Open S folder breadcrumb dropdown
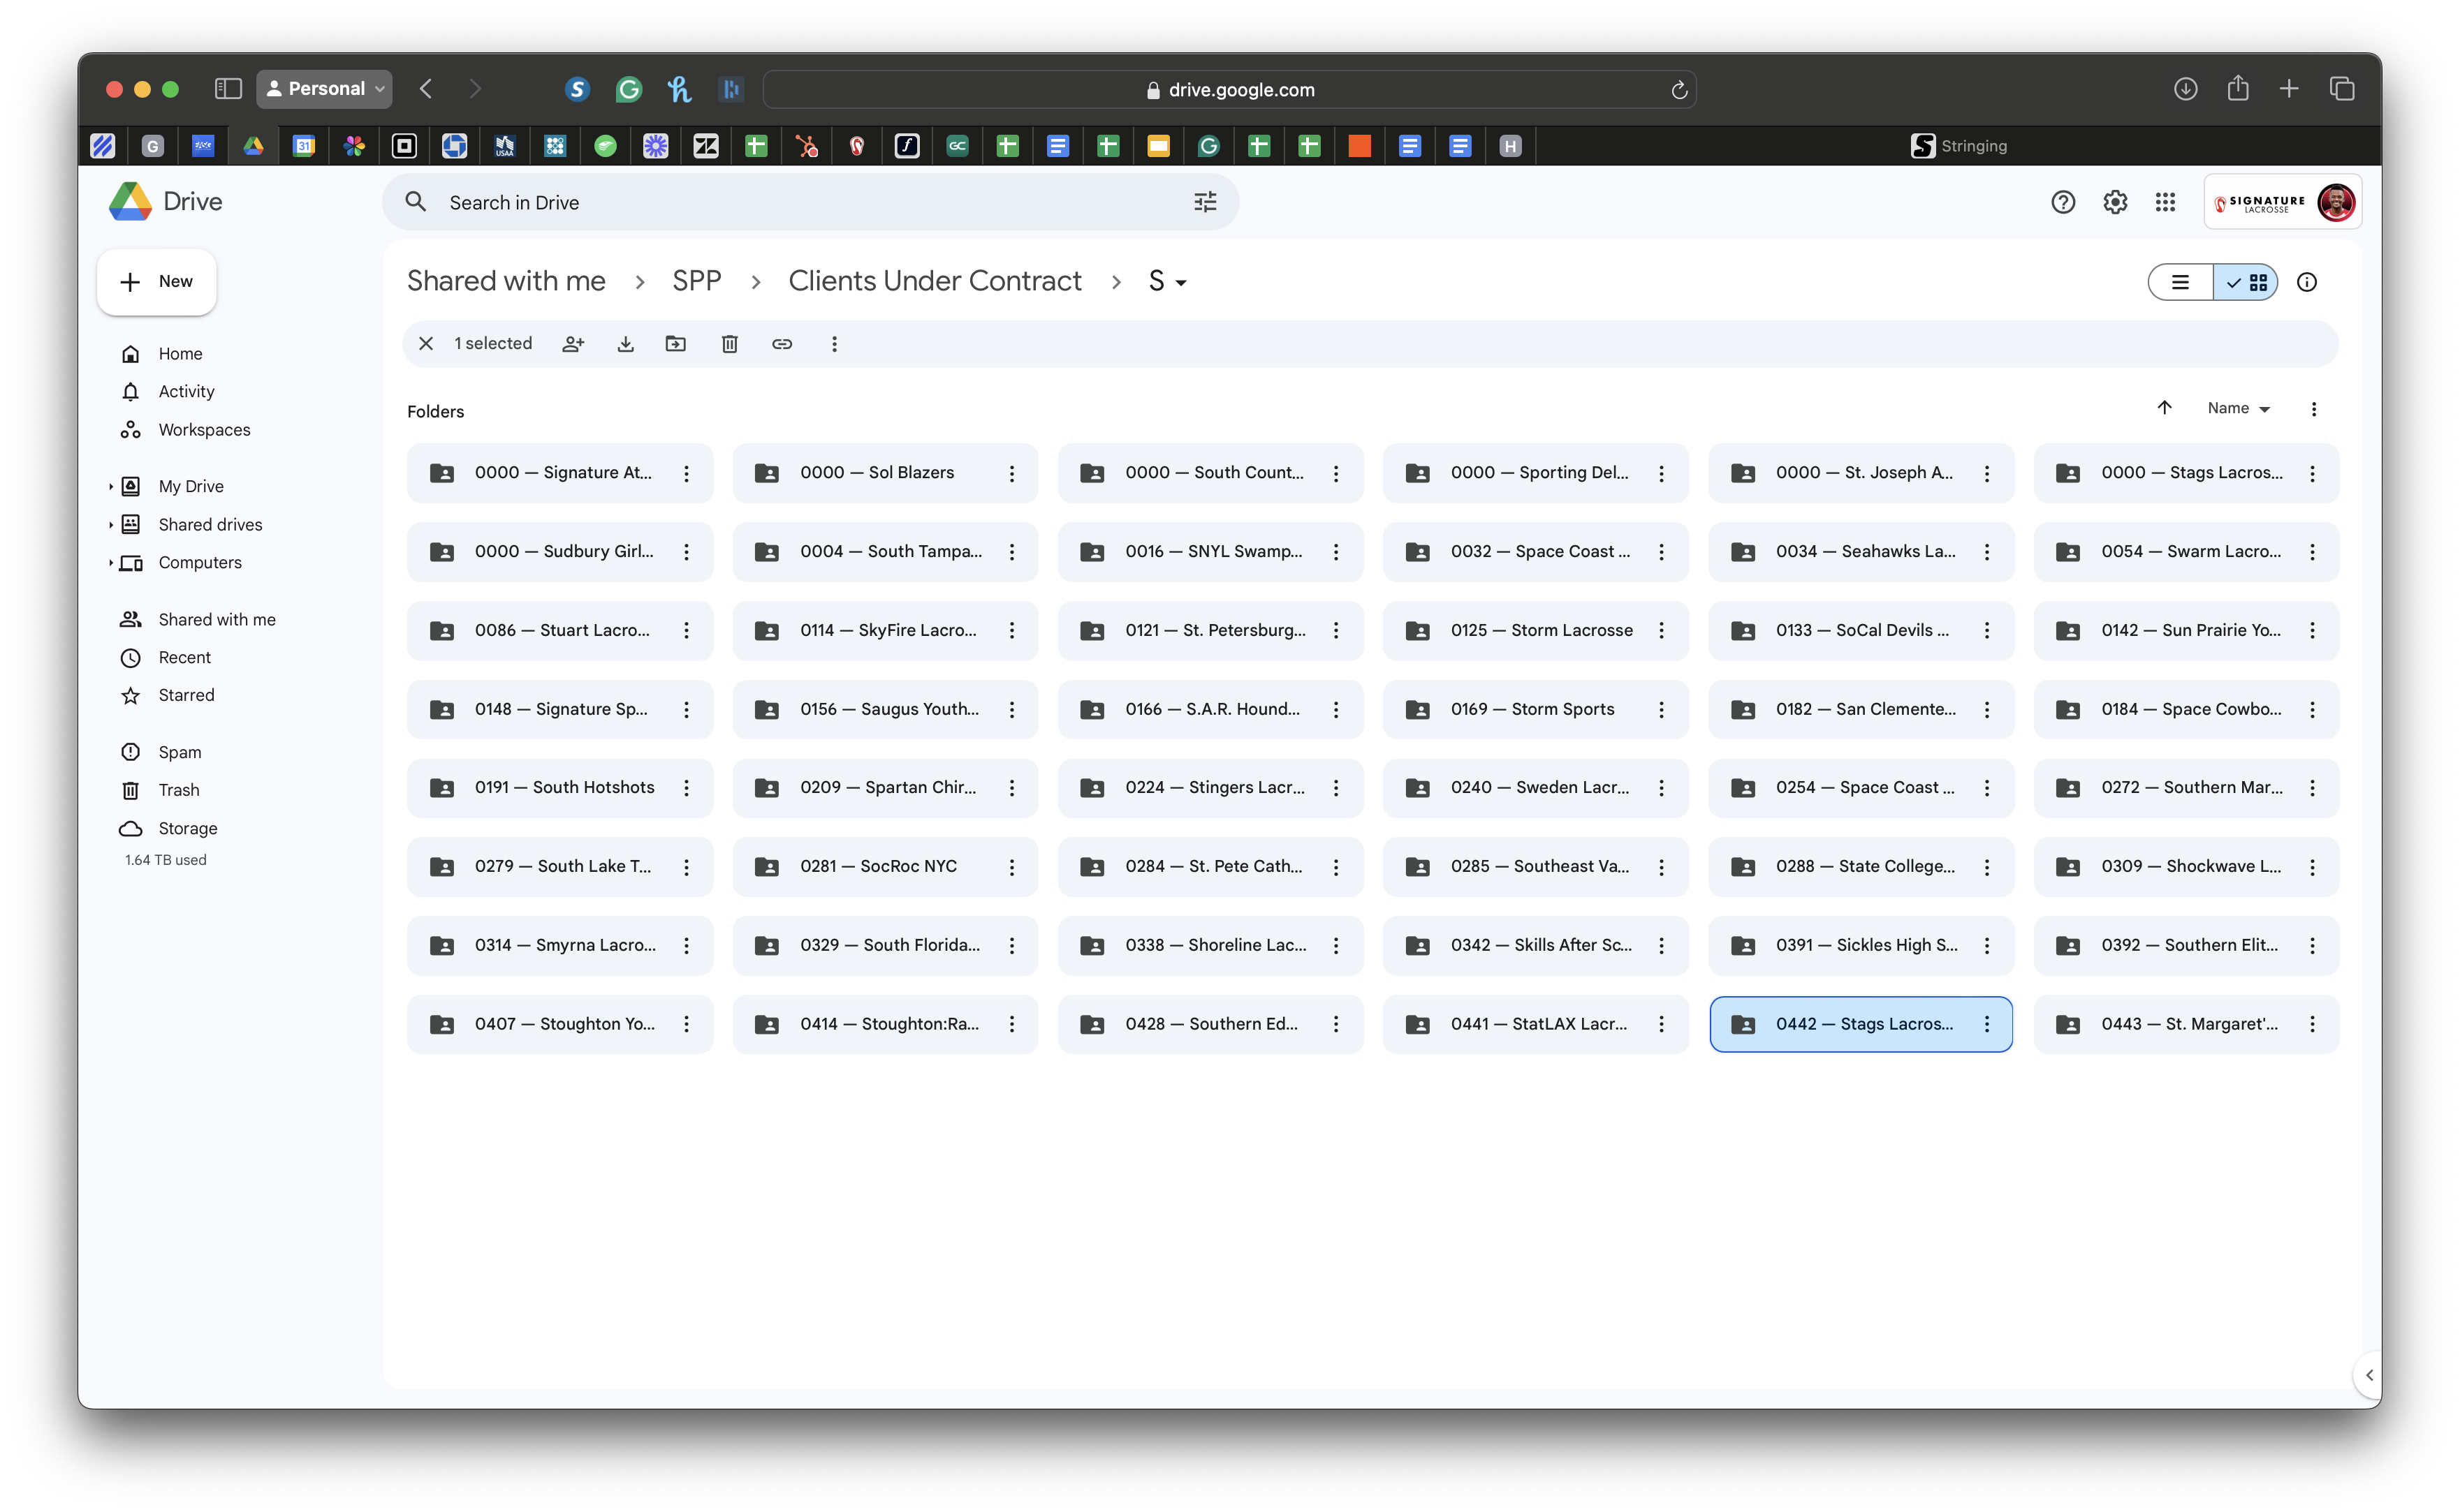Image resolution: width=2460 pixels, height=1512 pixels. [x=1167, y=282]
